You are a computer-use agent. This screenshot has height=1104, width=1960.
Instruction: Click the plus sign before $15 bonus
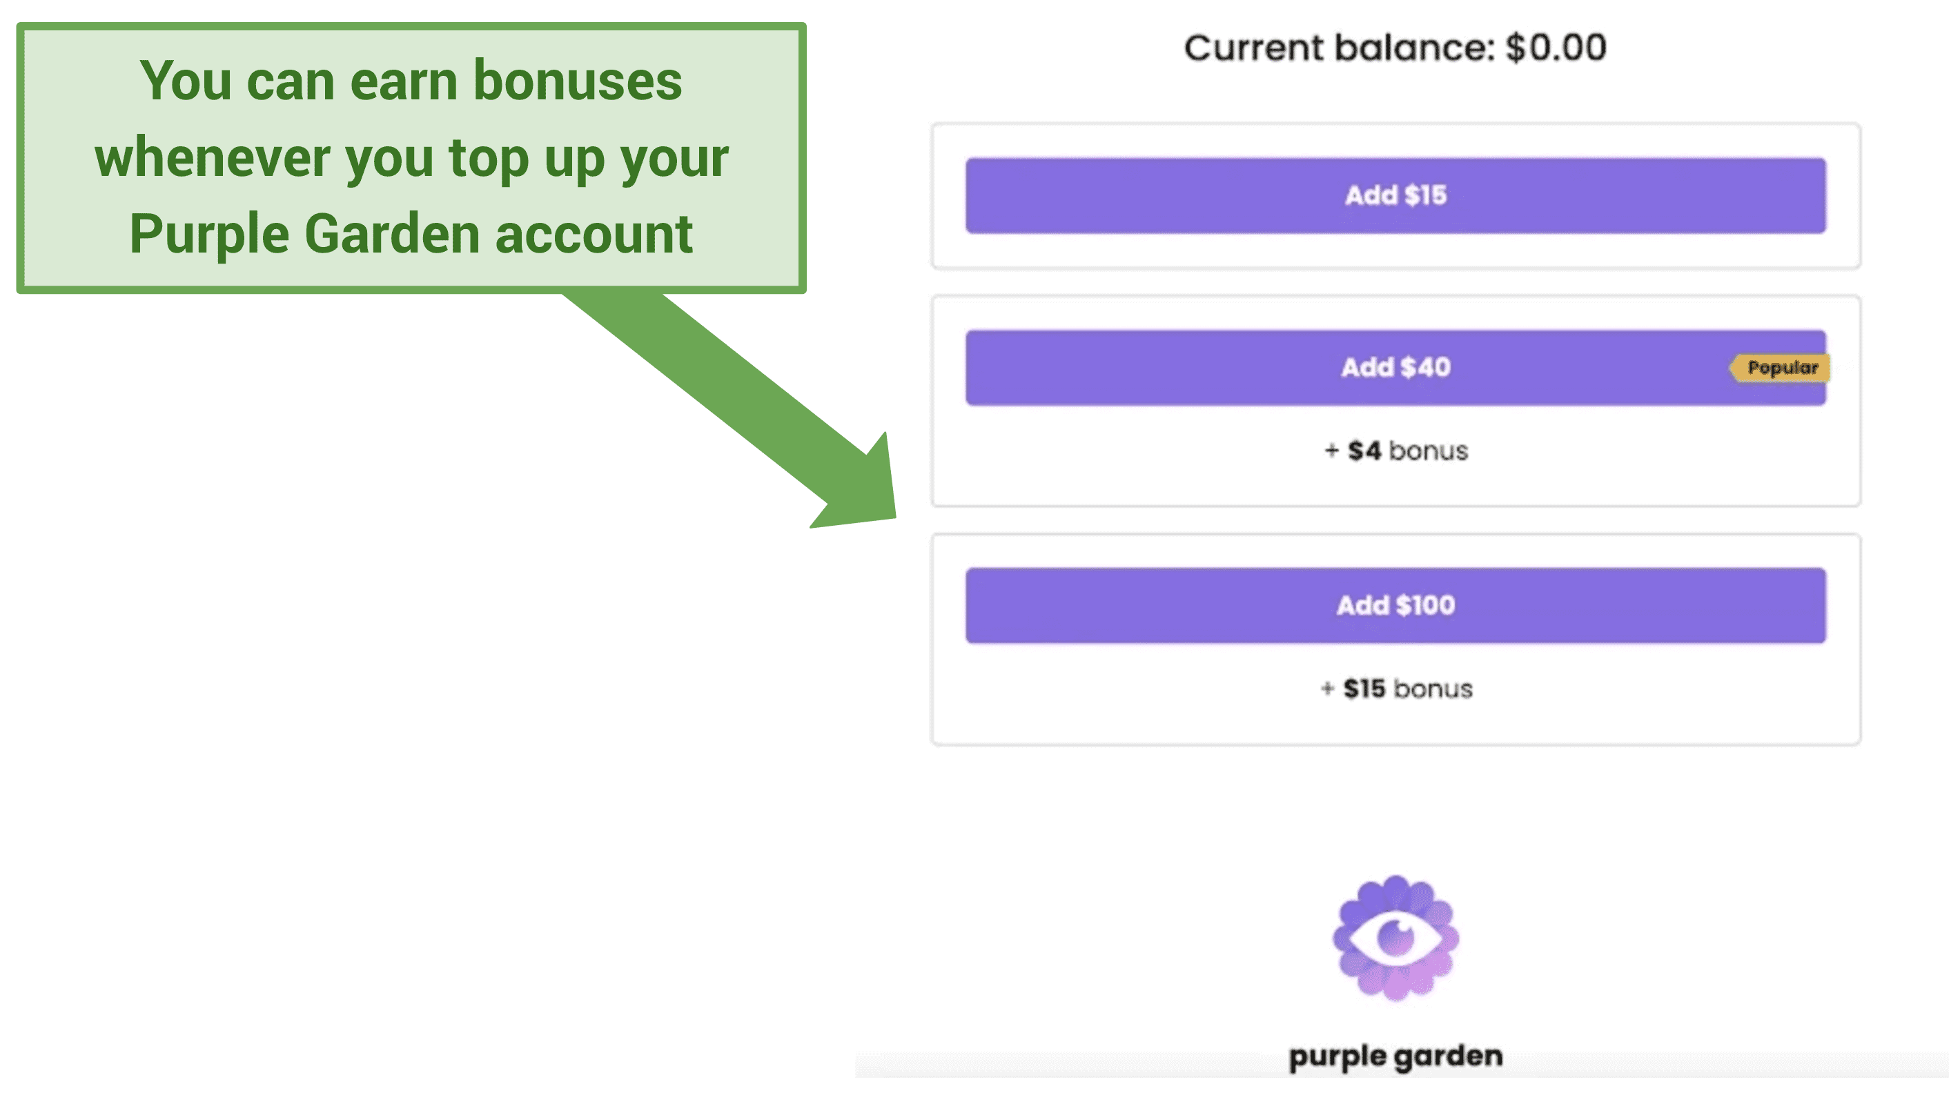coord(1327,689)
